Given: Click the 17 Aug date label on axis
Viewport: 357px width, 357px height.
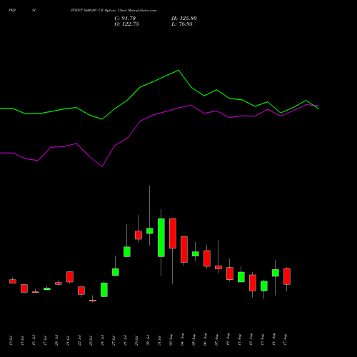Looking at the screenshot, I should [x=285, y=340].
